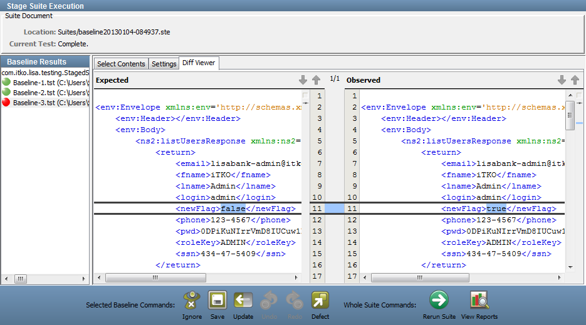Switch to the Select Contents tab
The width and height of the screenshot is (586, 325).
(121, 64)
